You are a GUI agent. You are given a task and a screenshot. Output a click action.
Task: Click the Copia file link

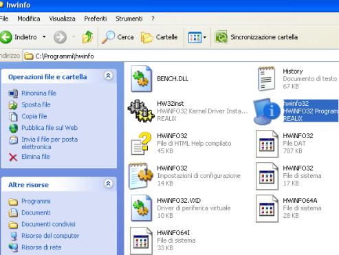tap(34, 116)
